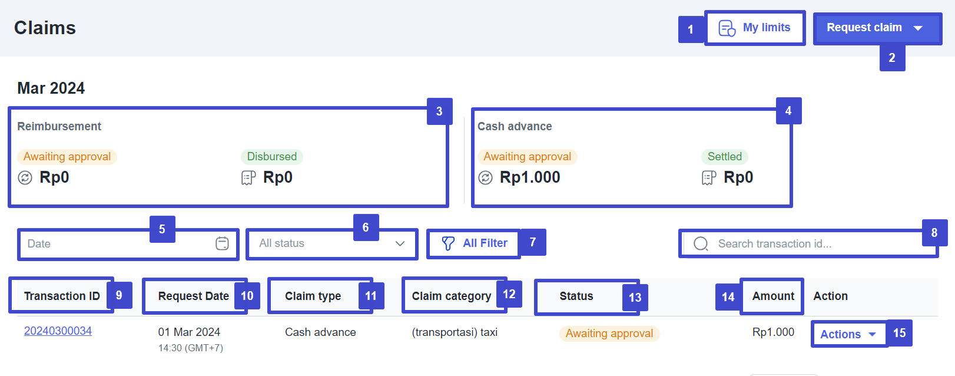Click the Status column header
This screenshot has height=376, width=955.
coord(576,296)
